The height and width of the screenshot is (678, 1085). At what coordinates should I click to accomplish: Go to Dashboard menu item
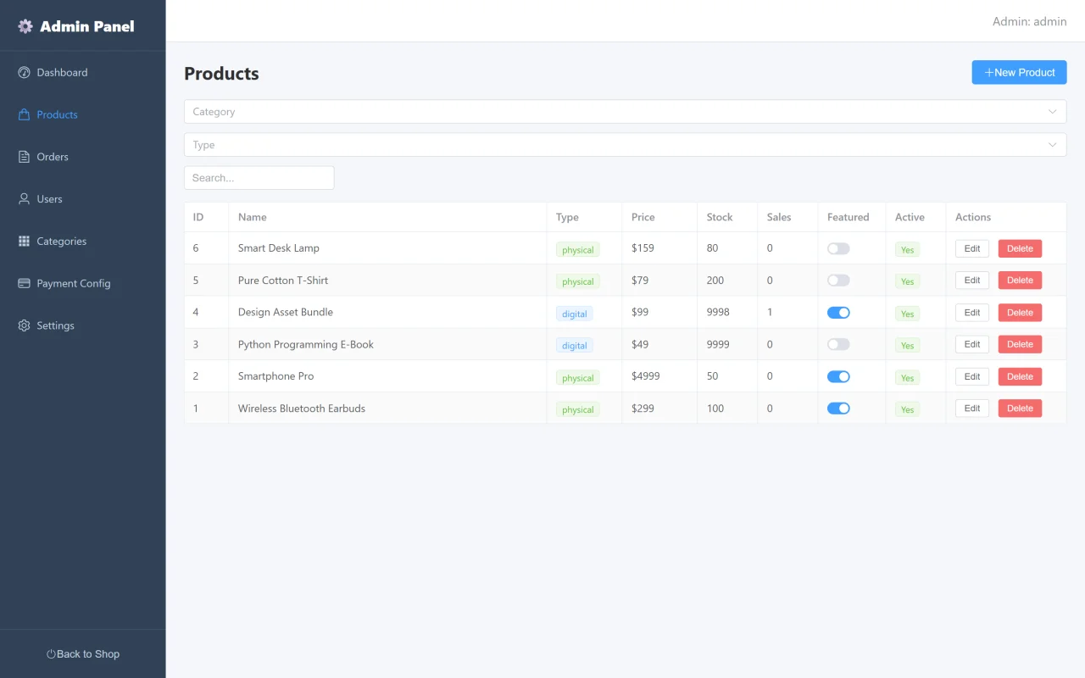[83, 72]
